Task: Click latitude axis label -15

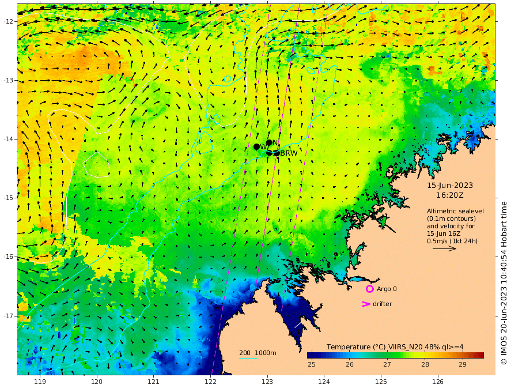Action: click(9, 198)
